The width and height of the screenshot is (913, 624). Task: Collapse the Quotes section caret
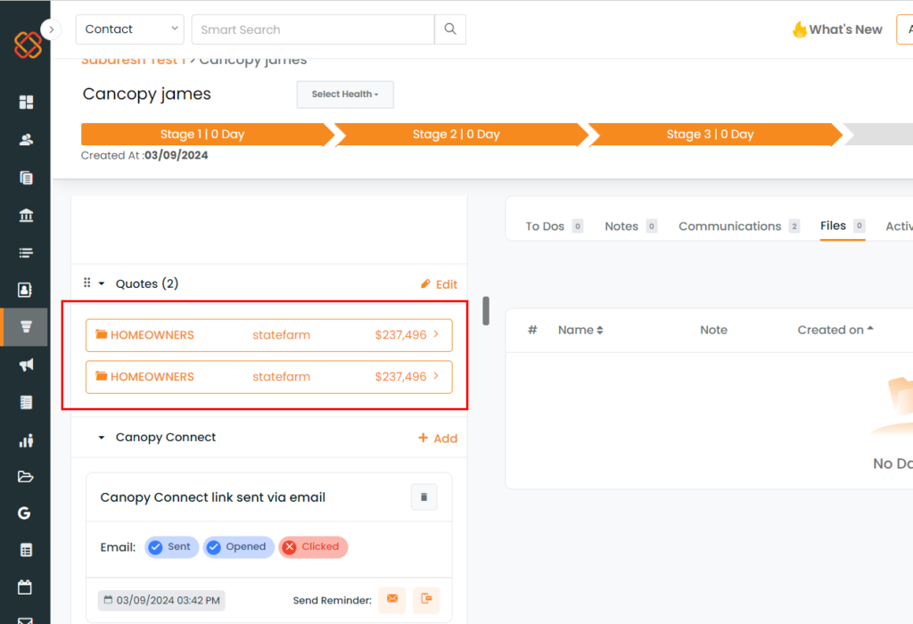pos(102,283)
